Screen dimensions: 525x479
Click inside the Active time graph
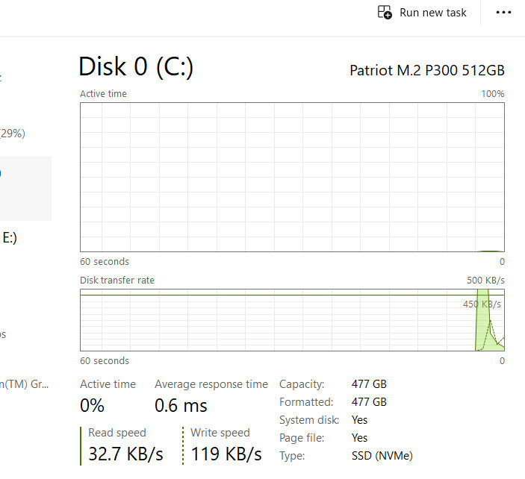click(x=291, y=176)
